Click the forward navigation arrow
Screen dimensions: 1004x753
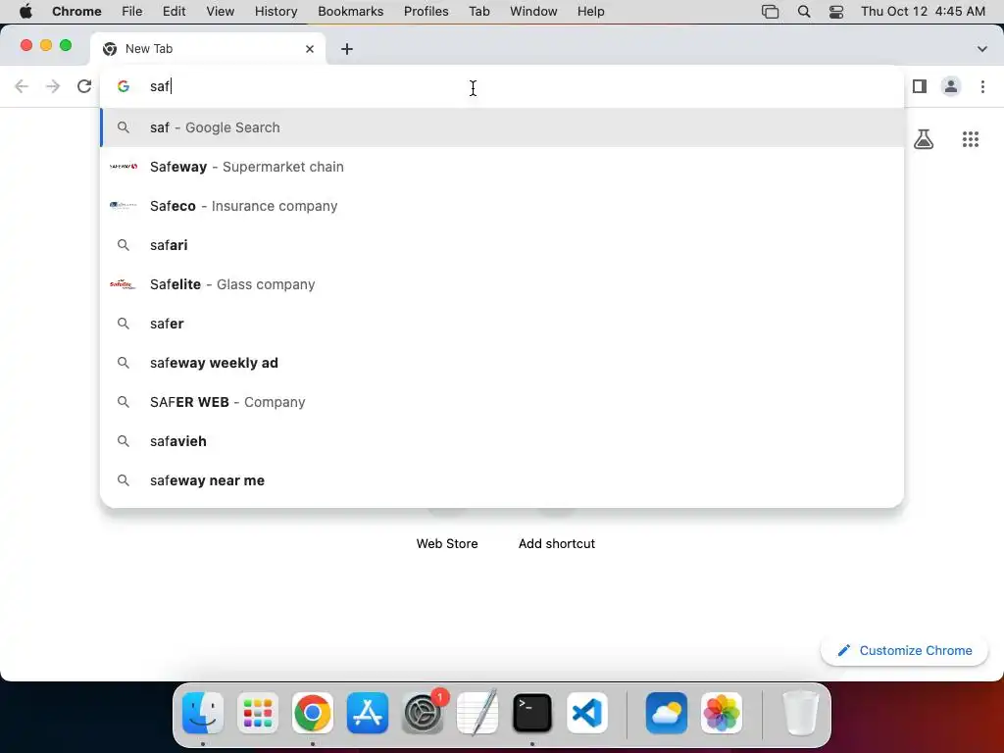click(x=53, y=86)
